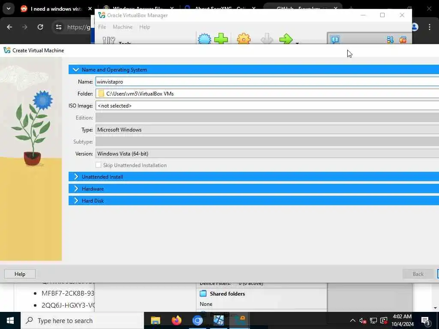Screen dimensions: 439x329
Task: Click the notification center speech-bubble icon in VirtualBox Manager
Action: [335, 39]
